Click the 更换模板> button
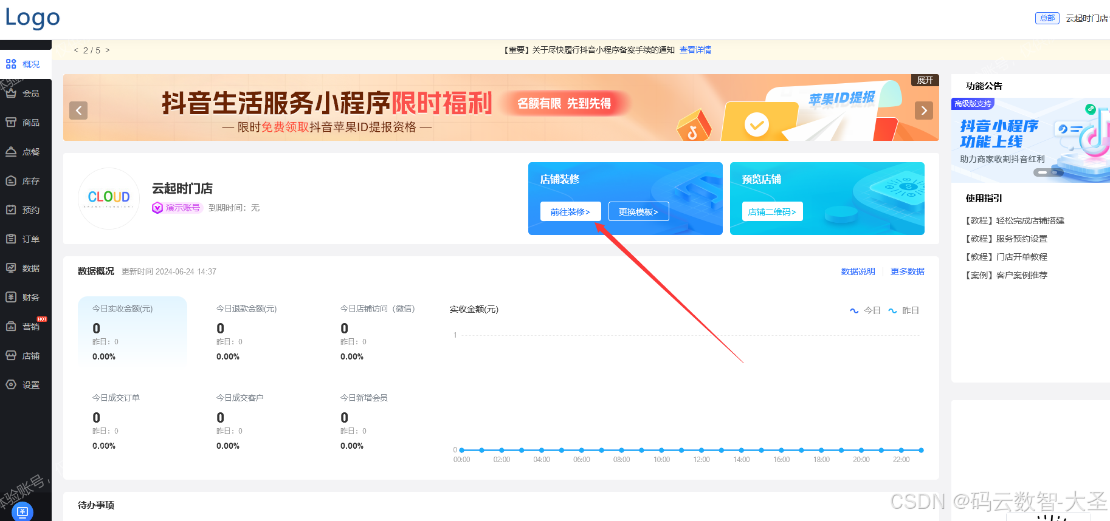The height and width of the screenshot is (521, 1110). tap(638, 211)
